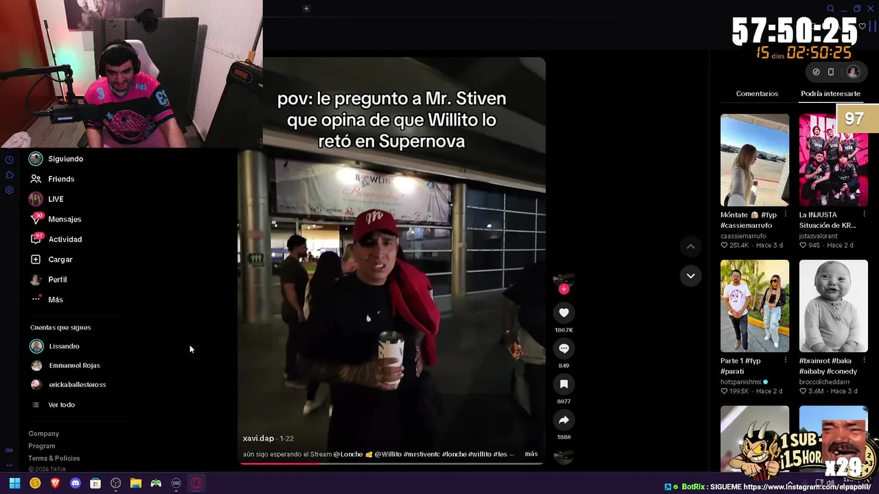Click the Program footer link

(41, 446)
